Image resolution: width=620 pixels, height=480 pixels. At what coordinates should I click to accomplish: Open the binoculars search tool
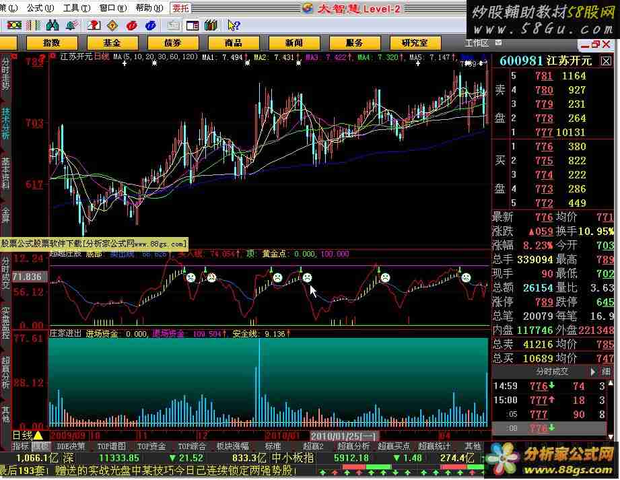pos(53,26)
